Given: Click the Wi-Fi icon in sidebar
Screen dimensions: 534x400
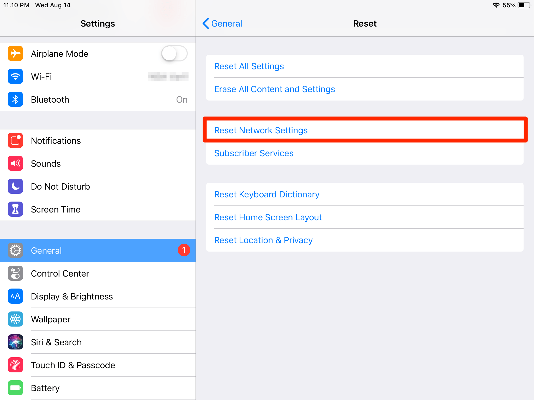Looking at the screenshot, I should pyautogui.click(x=15, y=76).
